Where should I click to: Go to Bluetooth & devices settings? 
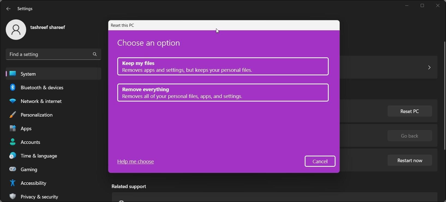pos(53,87)
